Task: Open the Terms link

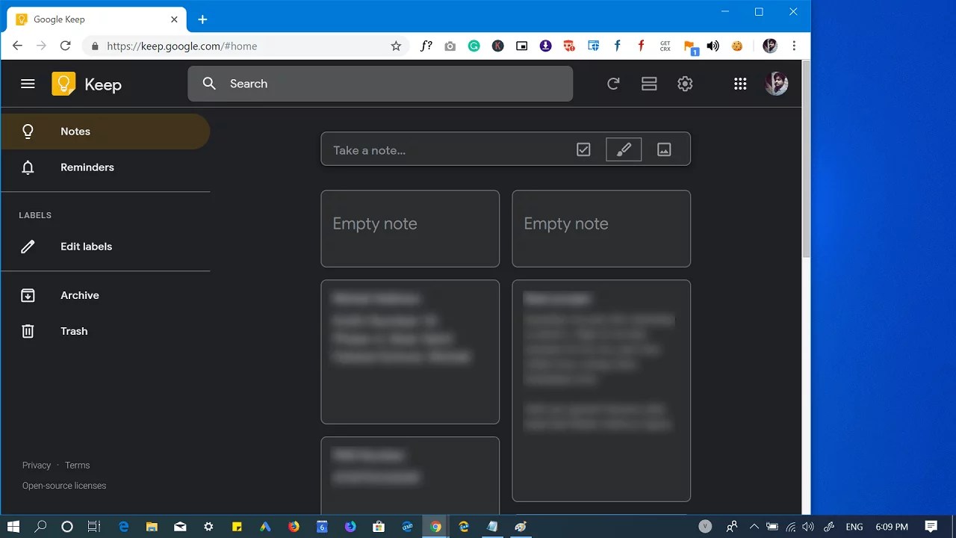Action: 77,465
